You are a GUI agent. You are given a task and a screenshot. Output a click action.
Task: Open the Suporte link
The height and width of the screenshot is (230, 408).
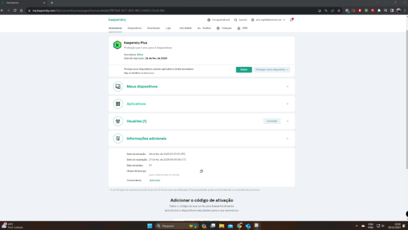click(240, 20)
